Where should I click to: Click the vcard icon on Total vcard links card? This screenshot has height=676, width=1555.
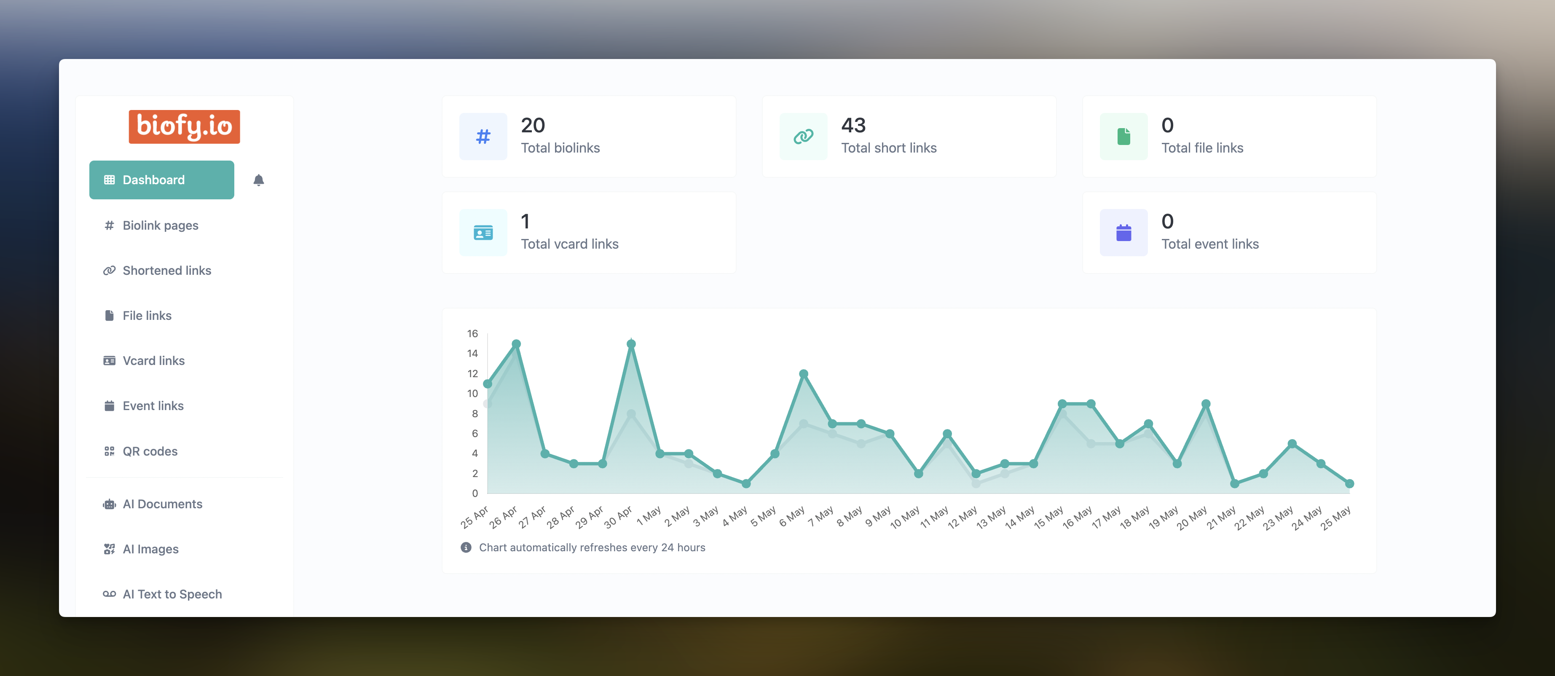tap(483, 232)
